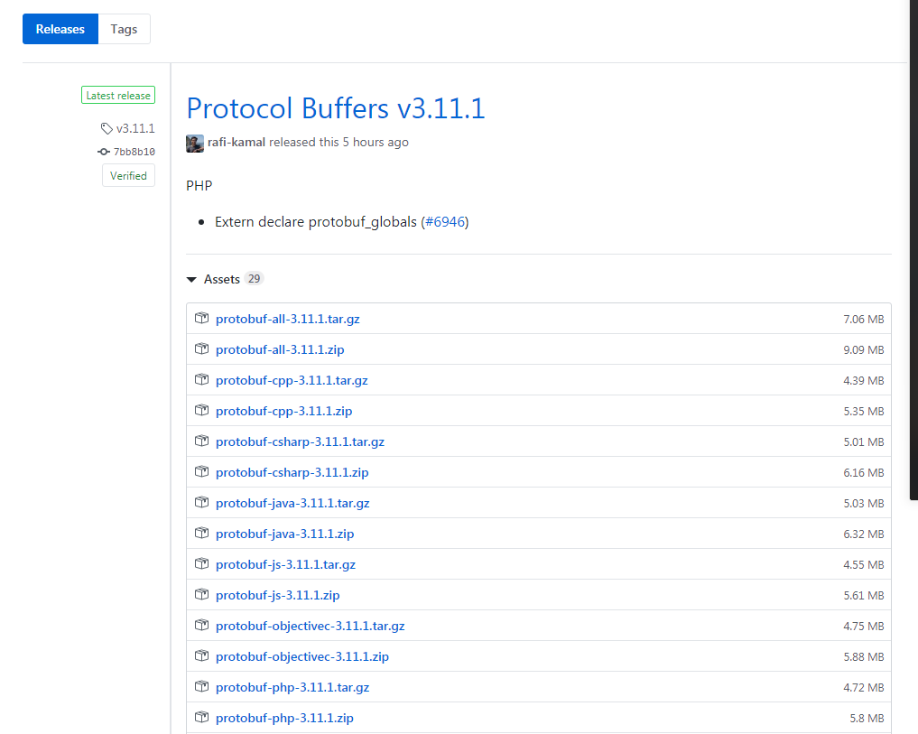Download protobuf-objectivec-3.11.1.tar.gz
Viewport: 918px width, 734px height.
pyautogui.click(x=311, y=627)
